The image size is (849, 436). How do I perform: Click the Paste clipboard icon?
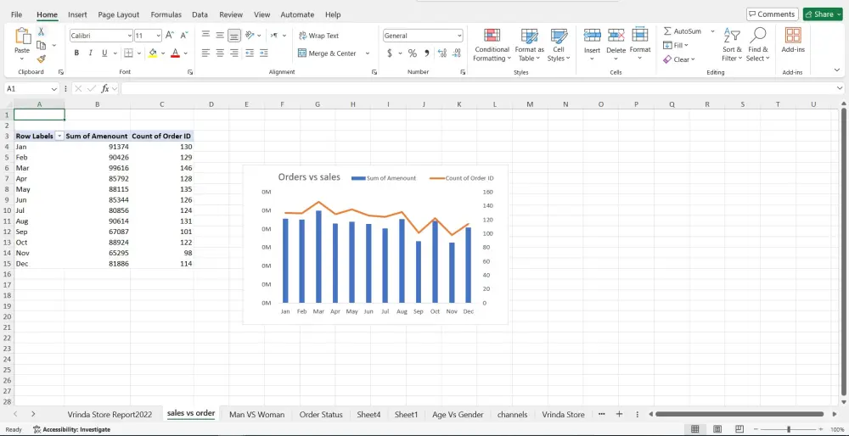point(22,36)
